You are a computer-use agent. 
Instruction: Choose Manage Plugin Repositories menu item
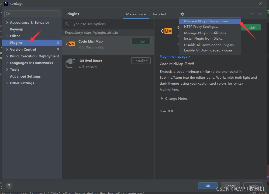[x=210, y=21]
